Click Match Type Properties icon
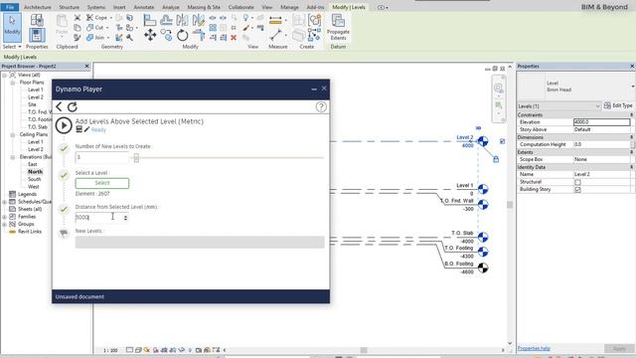Viewport: 636px width, 358px height. tap(78, 38)
